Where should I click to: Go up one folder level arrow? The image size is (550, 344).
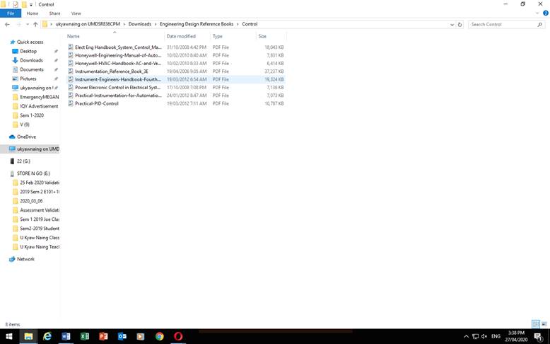(x=35, y=24)
